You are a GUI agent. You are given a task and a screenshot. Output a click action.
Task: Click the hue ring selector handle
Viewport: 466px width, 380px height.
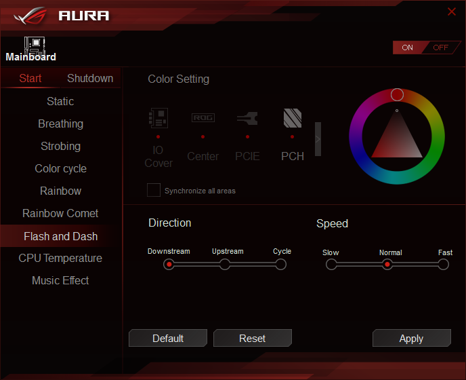click(x=397, y=95)
